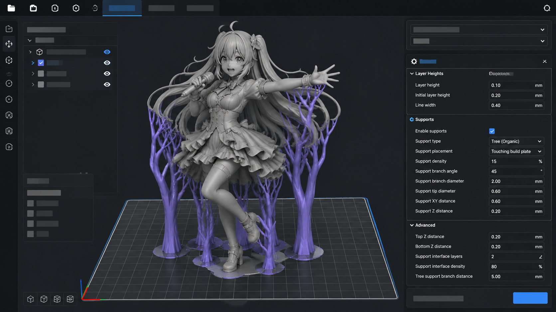Open the Support placement dropdown
556x312 pixels.
click(516, 151)
